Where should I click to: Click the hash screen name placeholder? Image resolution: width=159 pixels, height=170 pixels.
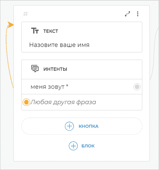[x=26, y=14]
